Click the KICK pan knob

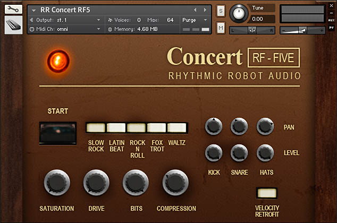214,126
